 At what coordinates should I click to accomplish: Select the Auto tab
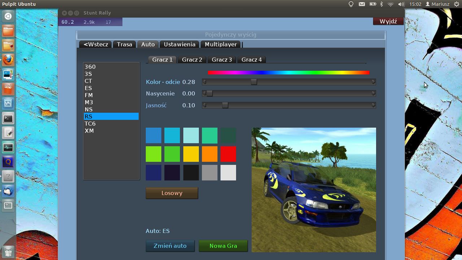point(148,44)
